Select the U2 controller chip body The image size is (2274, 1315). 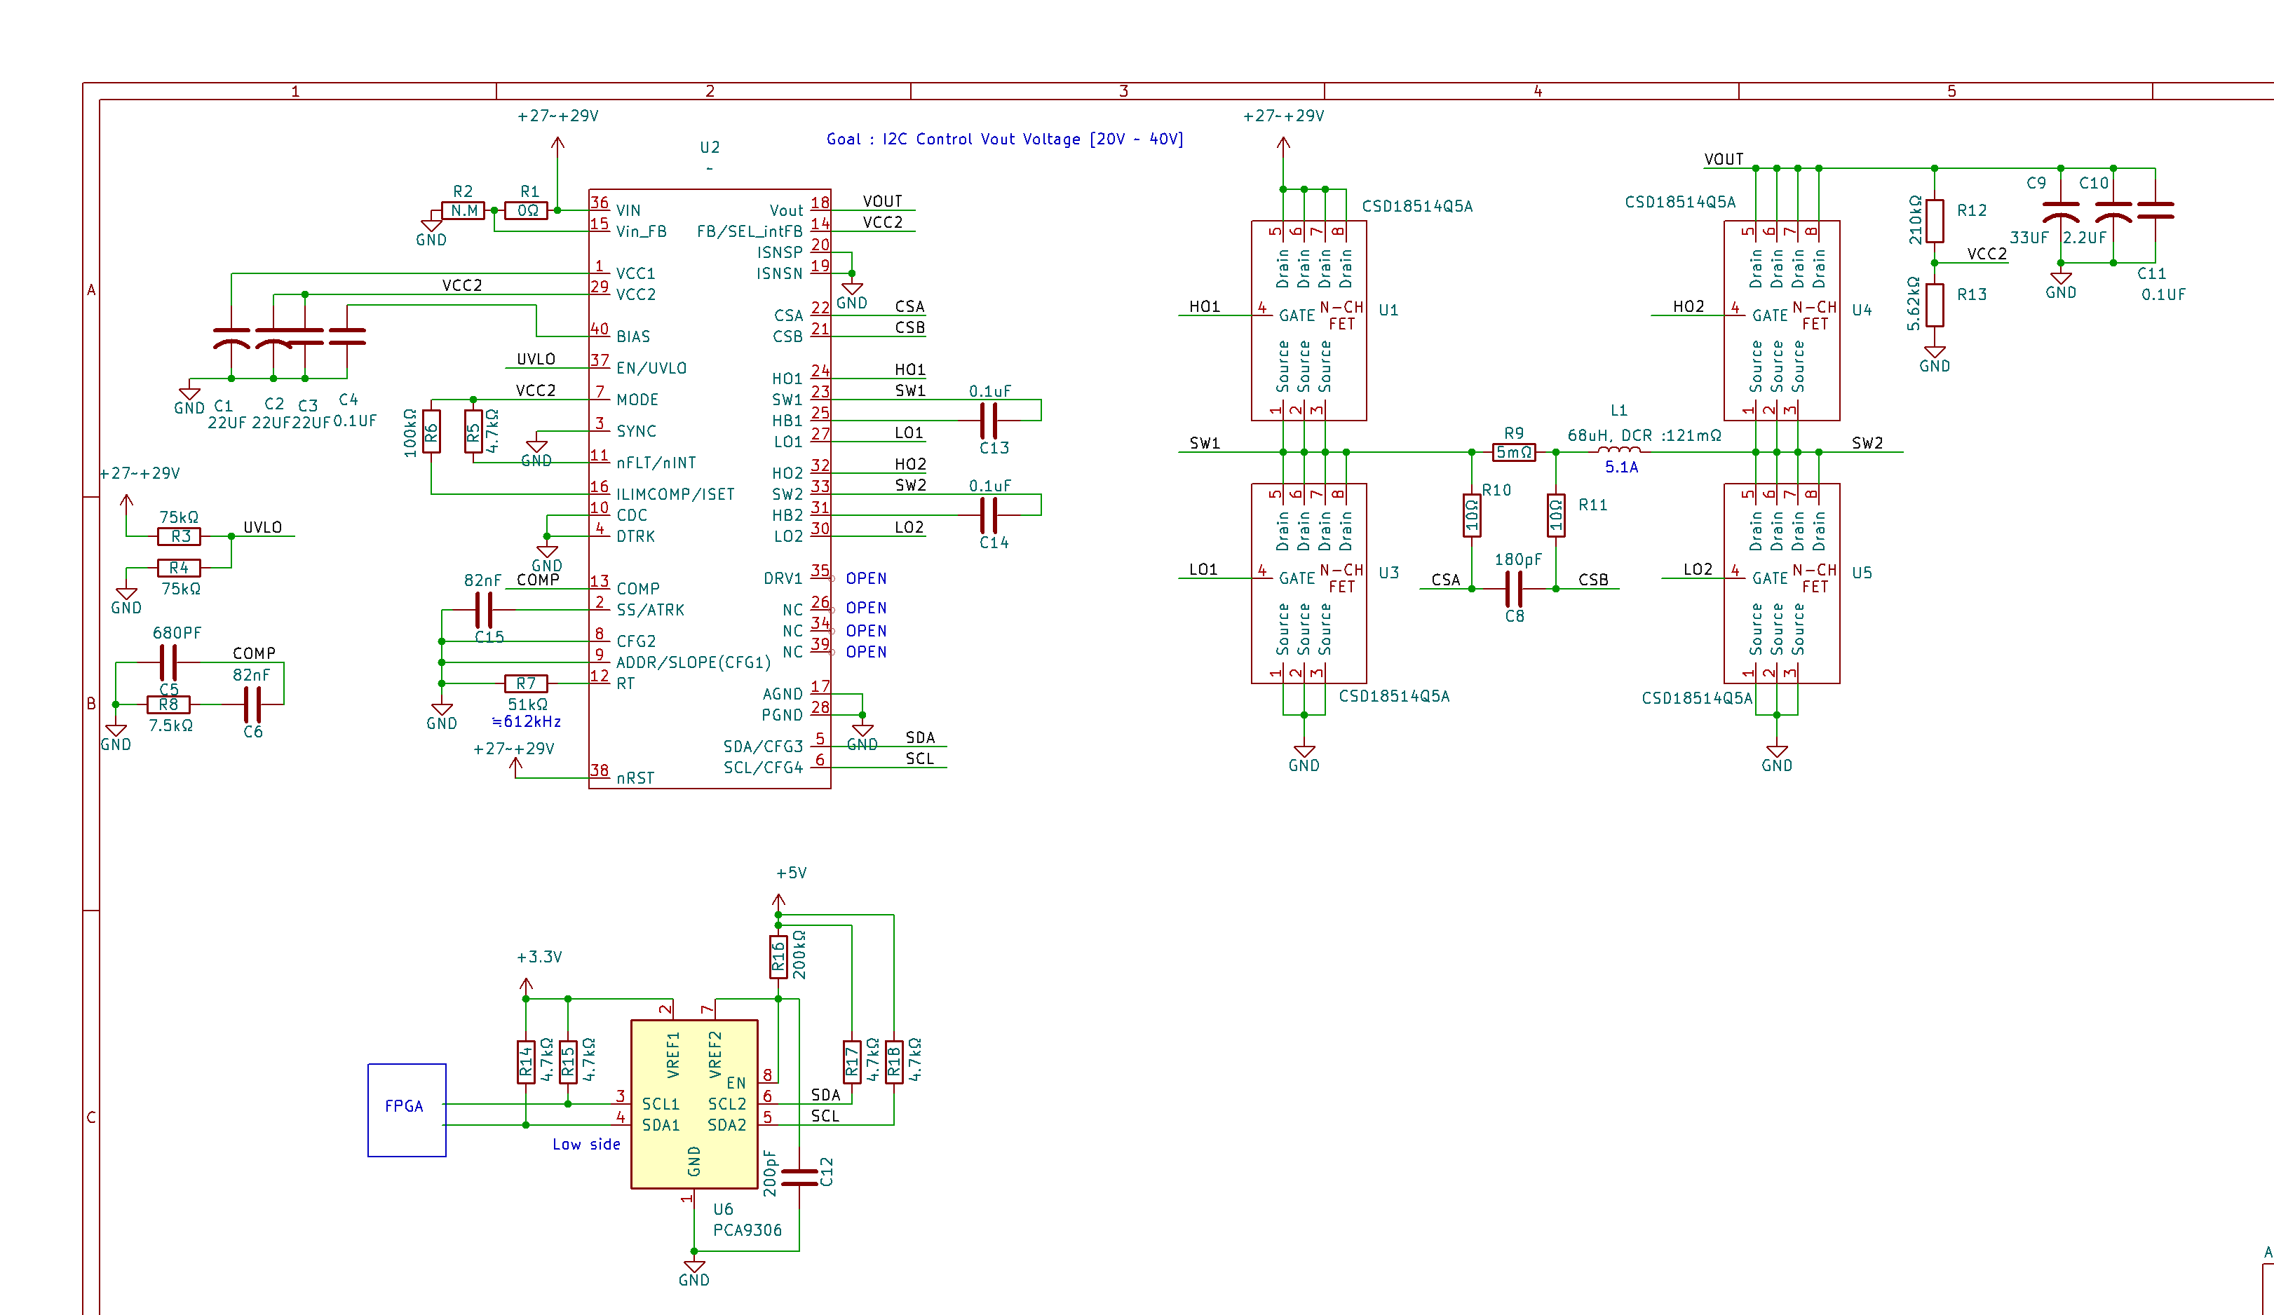pos(710,488)
